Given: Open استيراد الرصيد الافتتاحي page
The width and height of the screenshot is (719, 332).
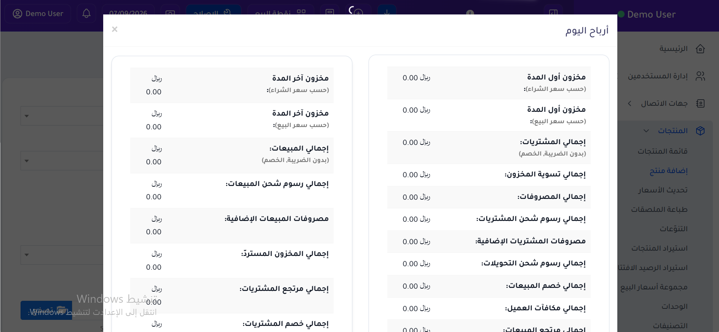Looking at the screenshot, I should pos(653,268).
